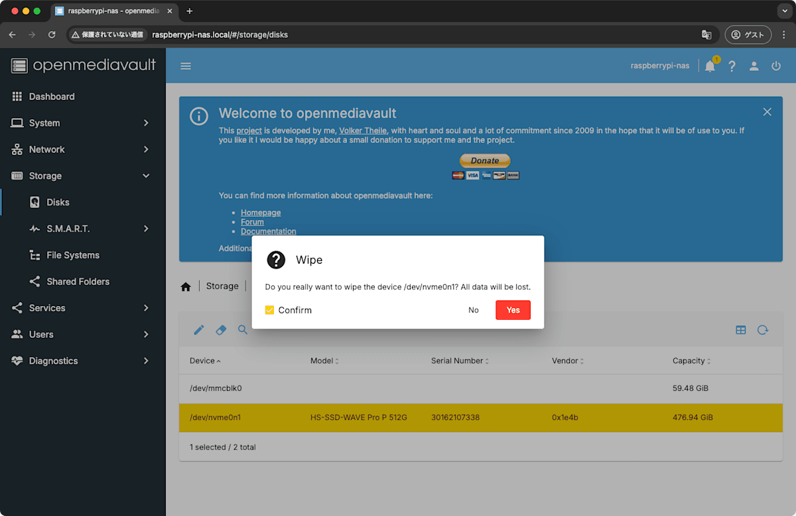Viewport: 796px width, 516px height.
Task: Expand the S.M.A.R.T. submenu chevron
Action: [146, 229]
